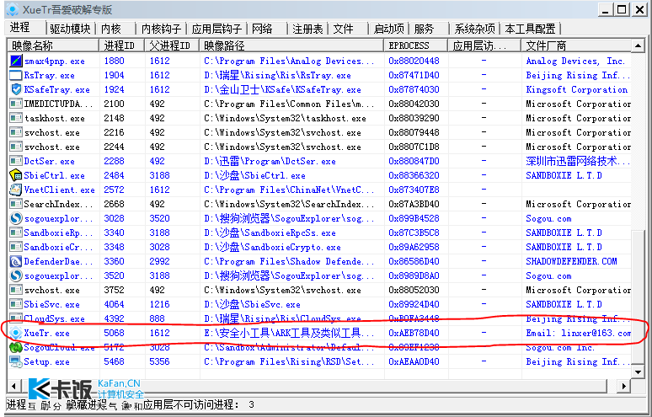The height and width of the screenshot is (417, 652).
Task: Select the path D:\沙盘\SbieCtrl.exe
Action: point(254,175)
